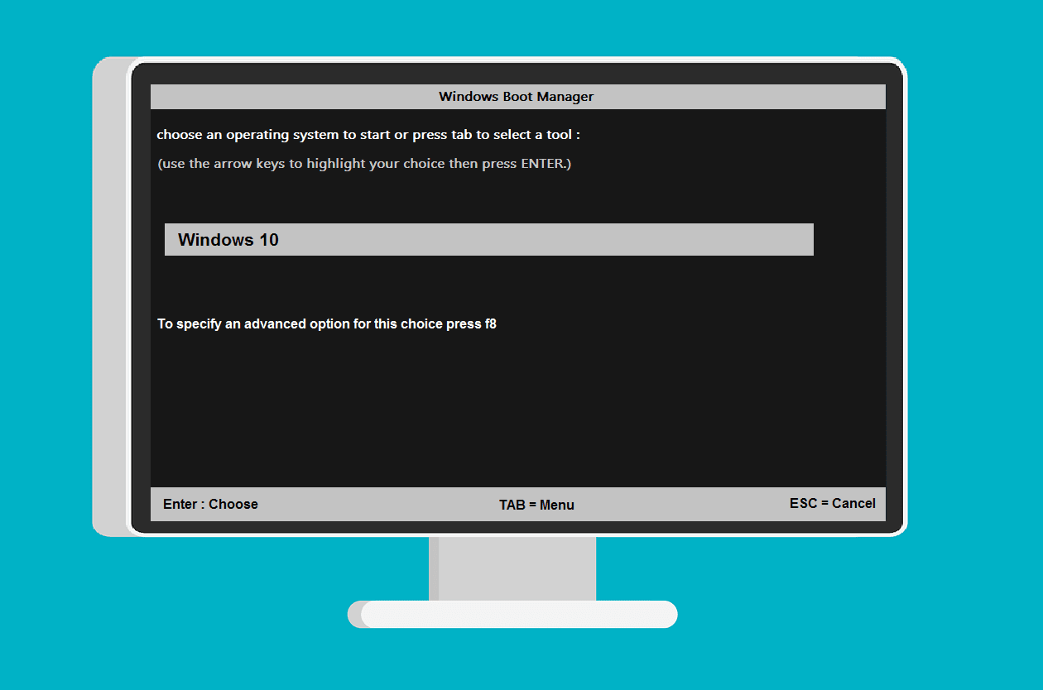Click the arrow keys instruction line

[x=365, y=163]
